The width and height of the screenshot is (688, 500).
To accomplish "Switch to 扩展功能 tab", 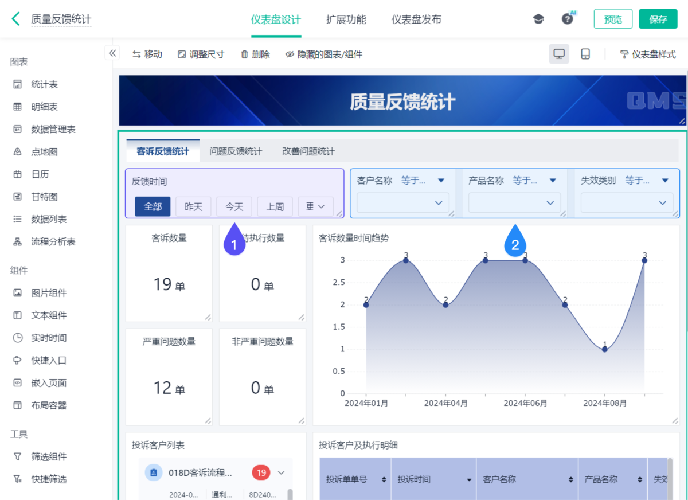I will point(346,19).
